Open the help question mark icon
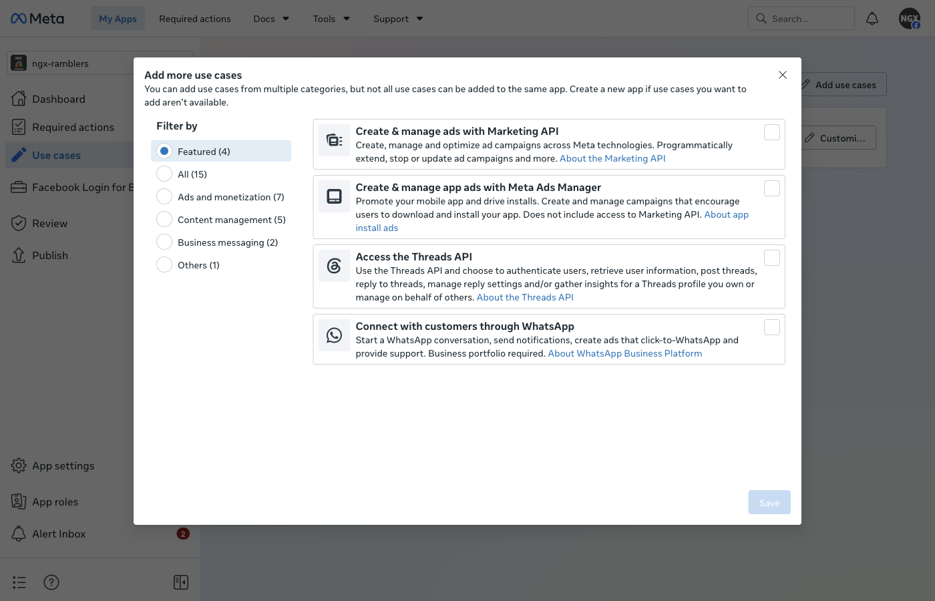The width and height of the screenshot is (935, 601). pos(51,582)
